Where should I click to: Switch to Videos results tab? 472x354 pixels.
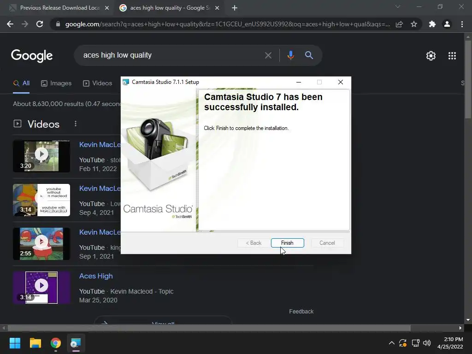pyautogui.click(x=98, y=83)
